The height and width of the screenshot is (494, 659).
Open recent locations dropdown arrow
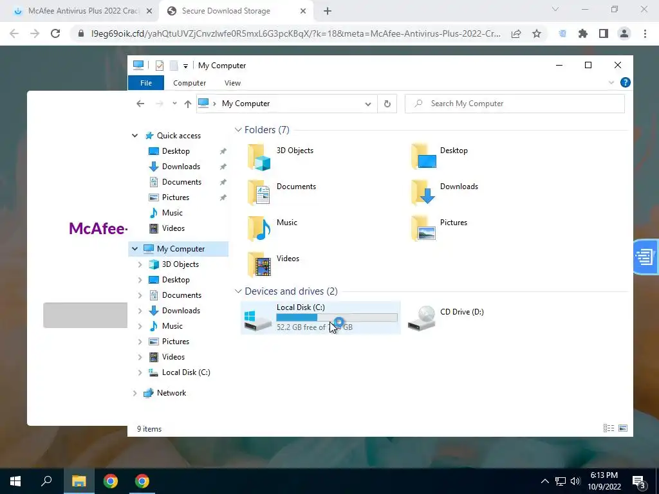[174, 104]
